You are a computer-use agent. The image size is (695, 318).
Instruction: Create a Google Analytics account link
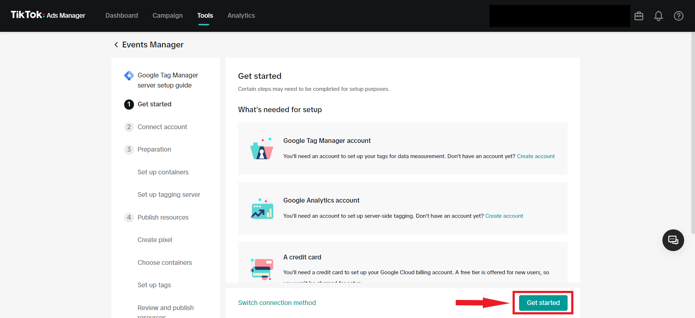coord(504,216)
